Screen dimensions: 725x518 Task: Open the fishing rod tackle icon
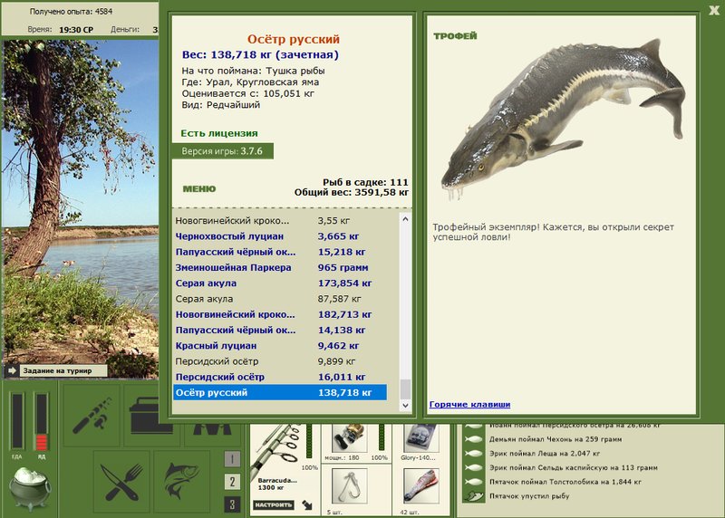[92, 415]
